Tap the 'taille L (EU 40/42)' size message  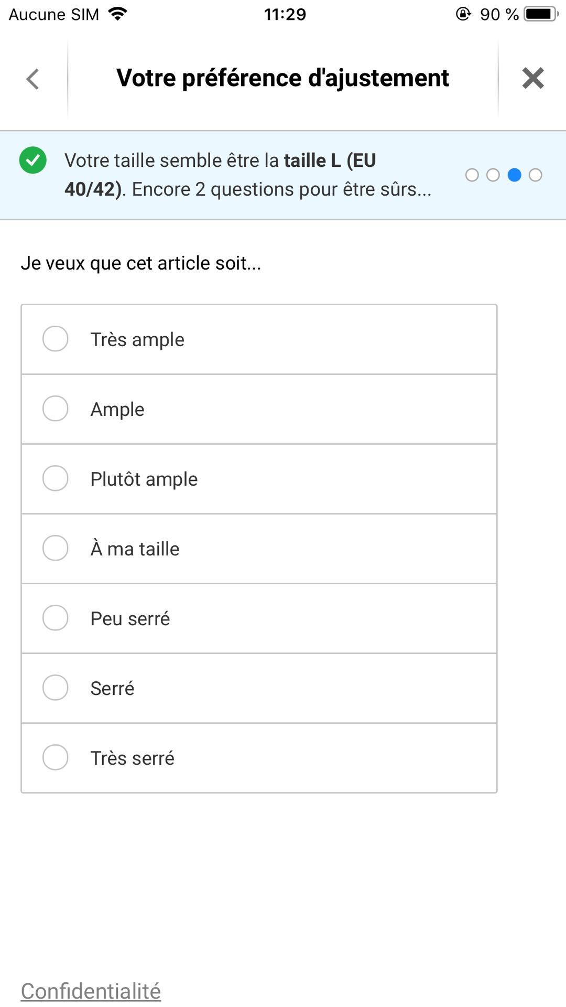click(247, 175)
